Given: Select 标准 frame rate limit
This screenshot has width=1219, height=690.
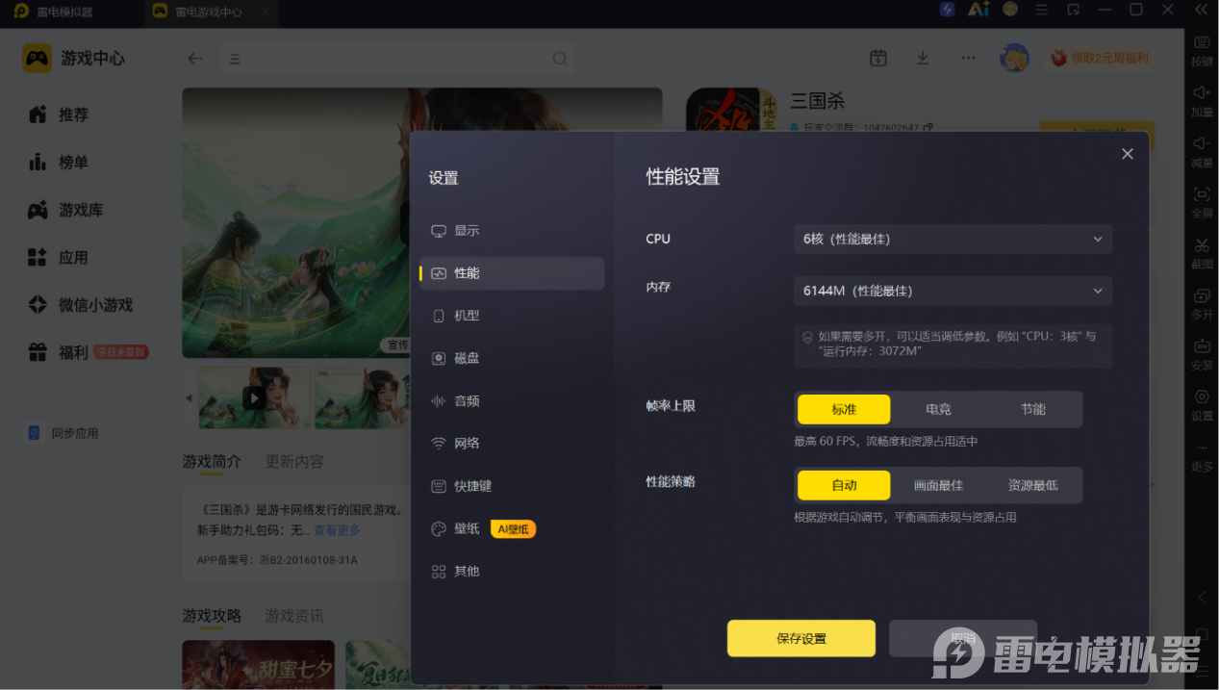Looking at the screenshot, I should coord(844,409).
